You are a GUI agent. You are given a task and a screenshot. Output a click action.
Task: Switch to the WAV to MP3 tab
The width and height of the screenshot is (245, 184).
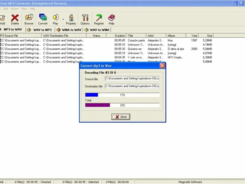40,30
